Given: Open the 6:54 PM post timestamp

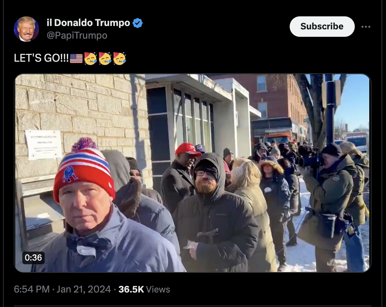Looking at the screenshot, I should 32,289.
